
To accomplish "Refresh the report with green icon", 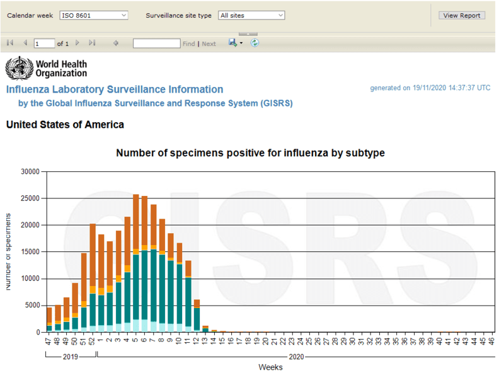I will (x=255, y=43).
